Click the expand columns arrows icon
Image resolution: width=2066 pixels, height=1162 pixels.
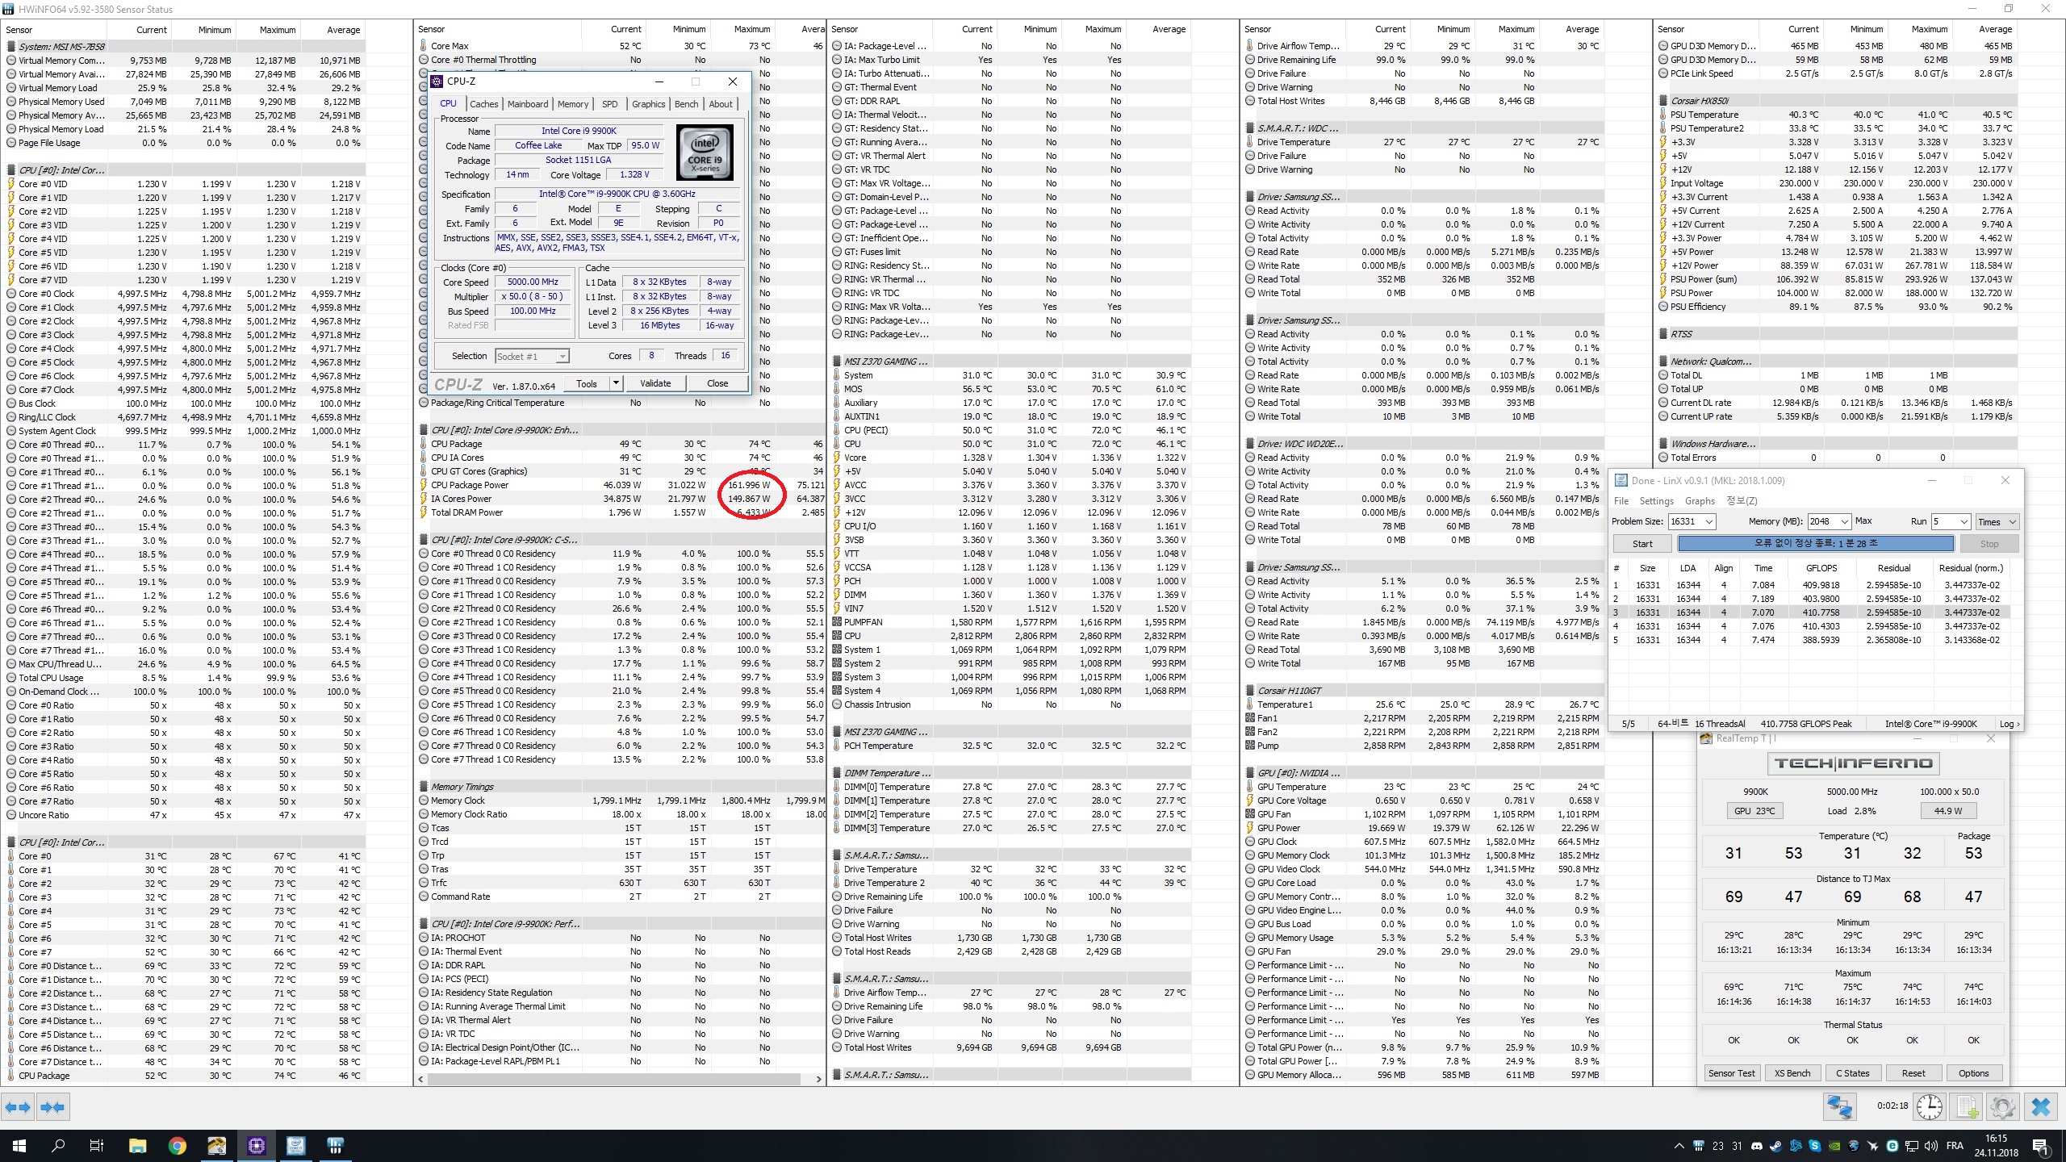click(18, 1107)
